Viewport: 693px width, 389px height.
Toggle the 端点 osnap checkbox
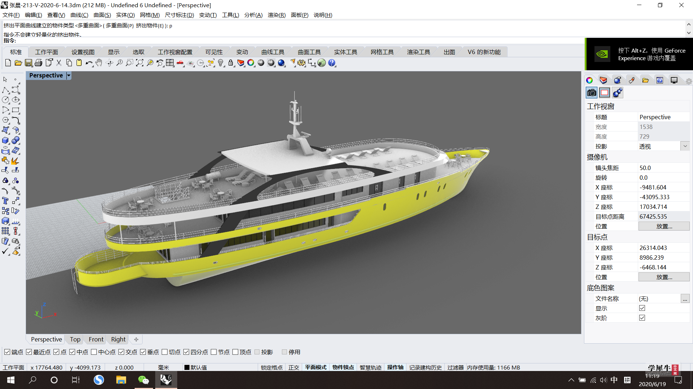click(7, 352)
